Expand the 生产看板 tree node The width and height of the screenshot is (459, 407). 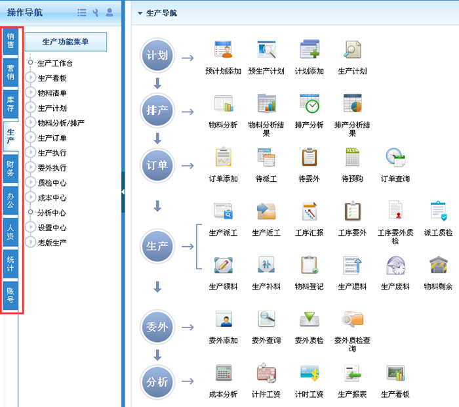point(30,78)
